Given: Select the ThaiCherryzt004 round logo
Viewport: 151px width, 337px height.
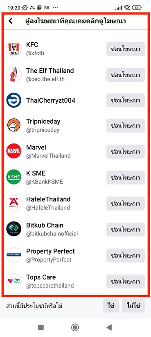Looking at the screenshot, I should 14,100.
